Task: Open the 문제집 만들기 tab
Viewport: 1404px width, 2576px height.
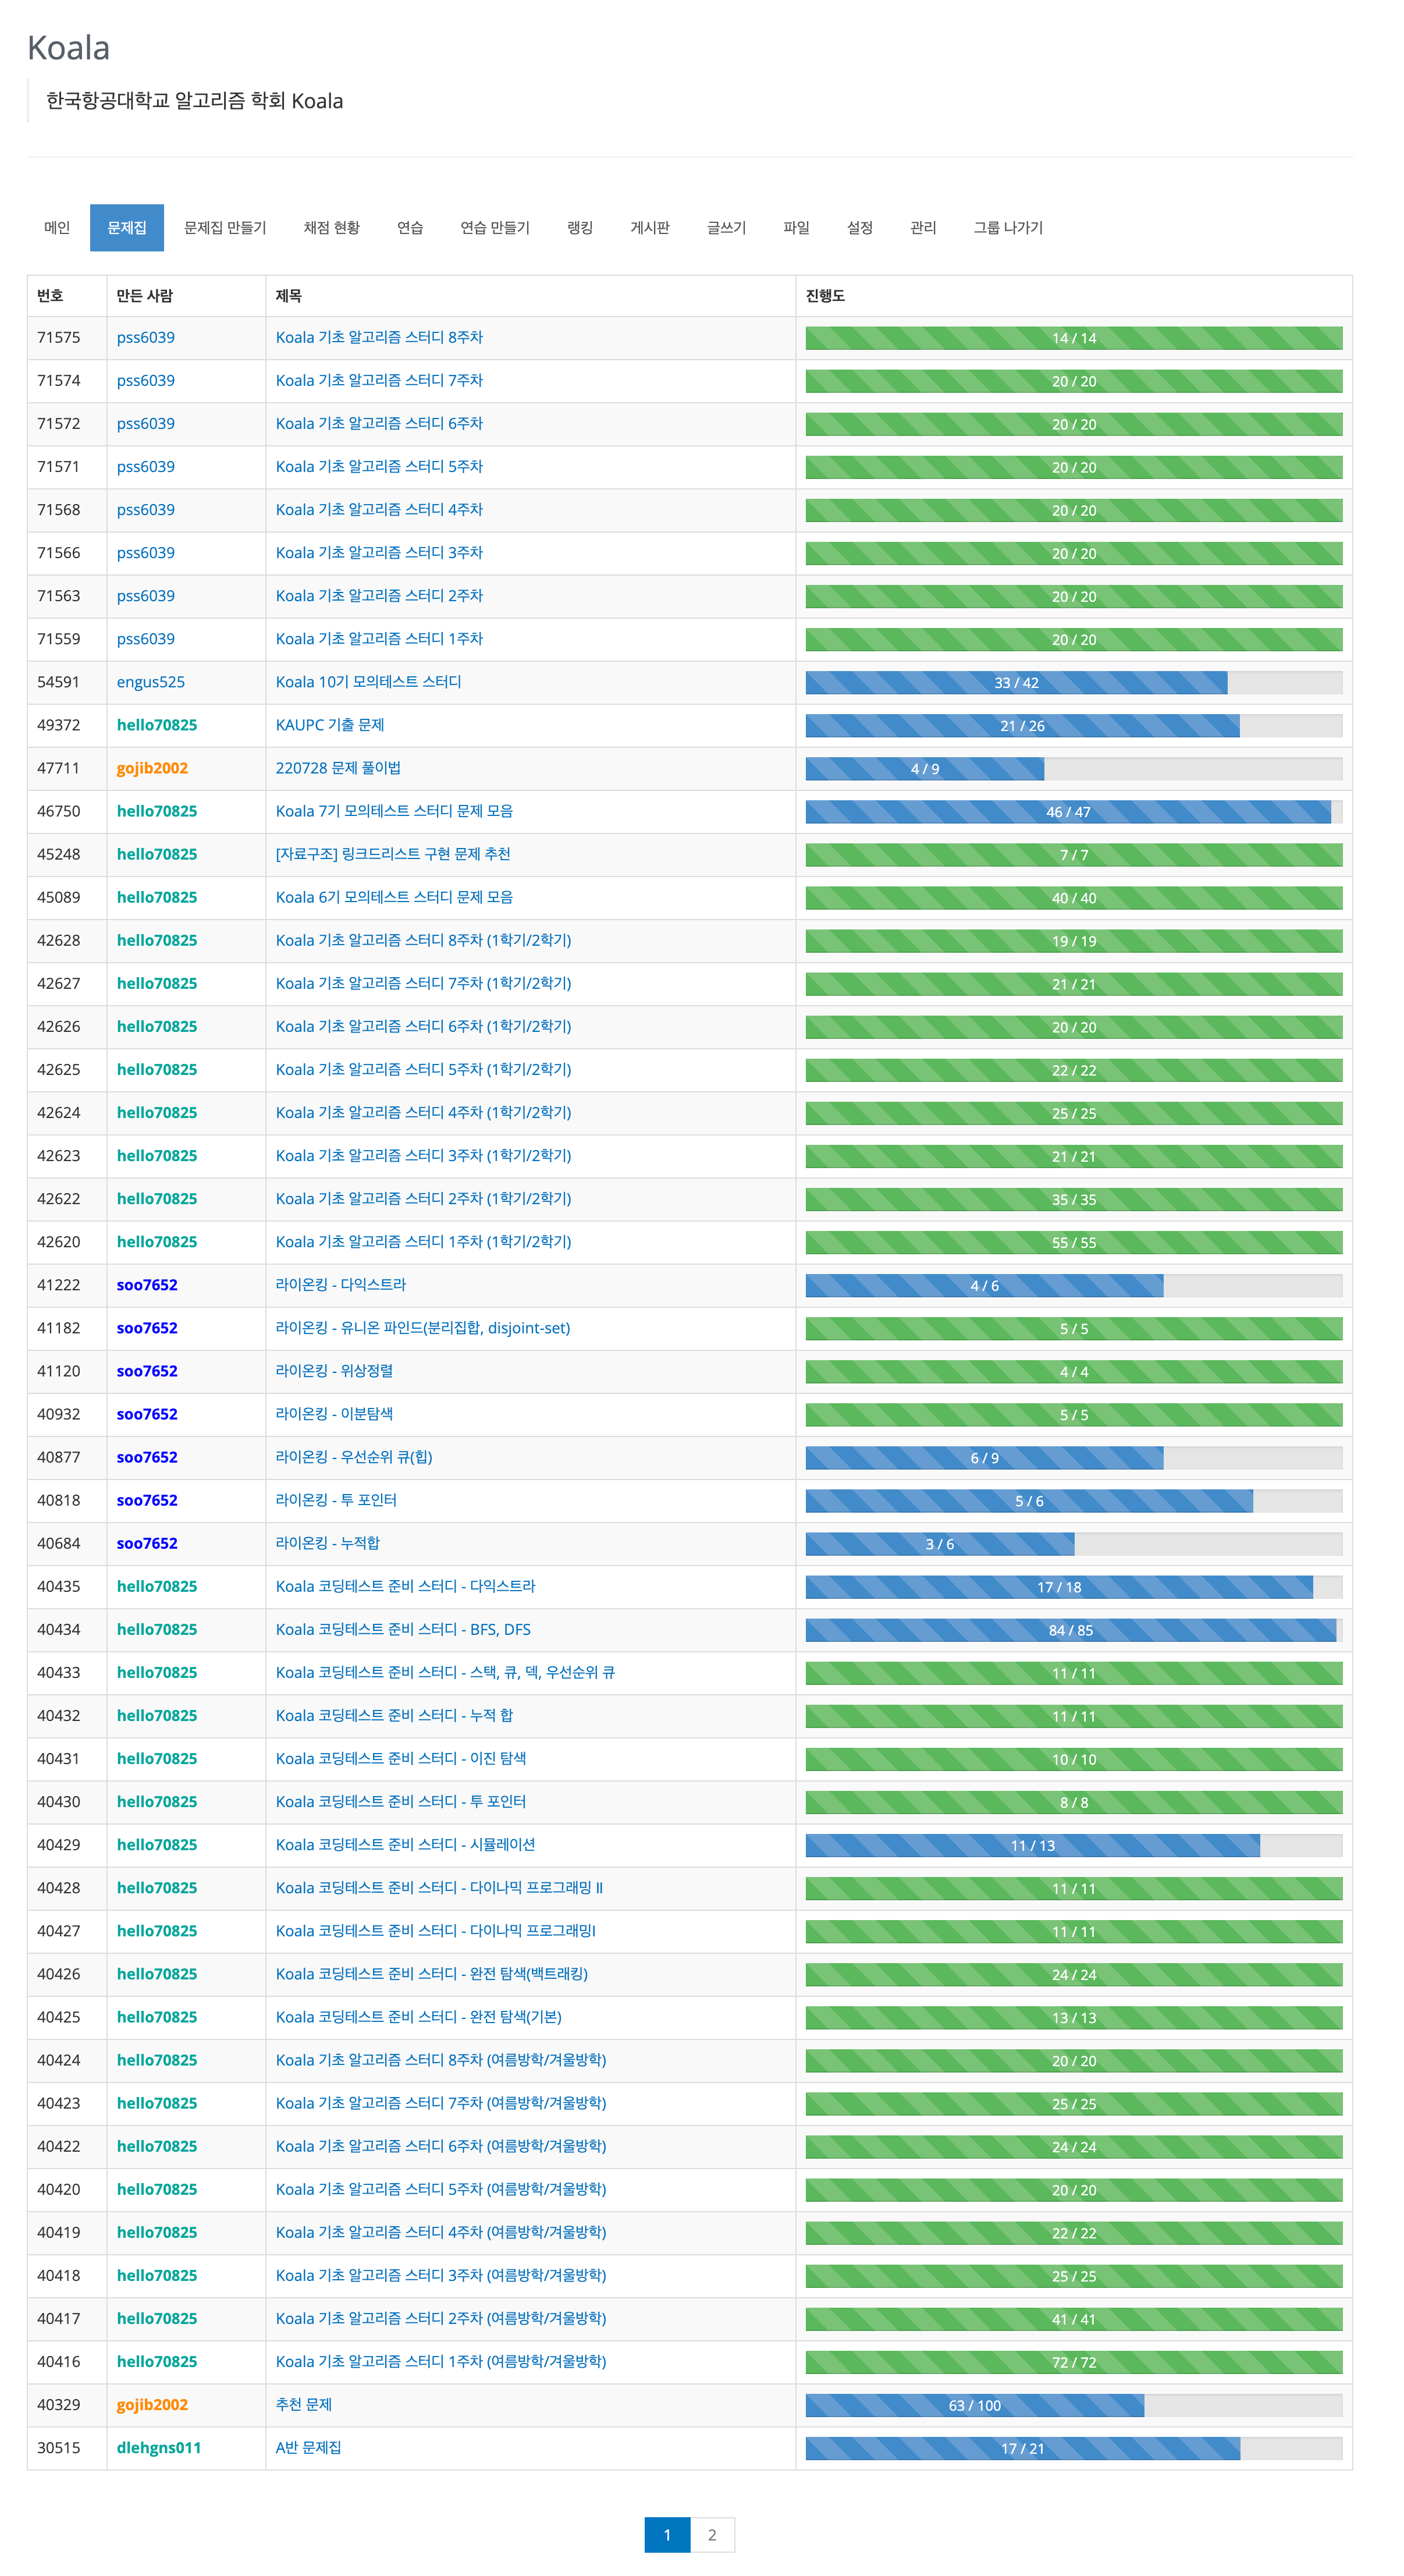Action: (x=225, y=228)
